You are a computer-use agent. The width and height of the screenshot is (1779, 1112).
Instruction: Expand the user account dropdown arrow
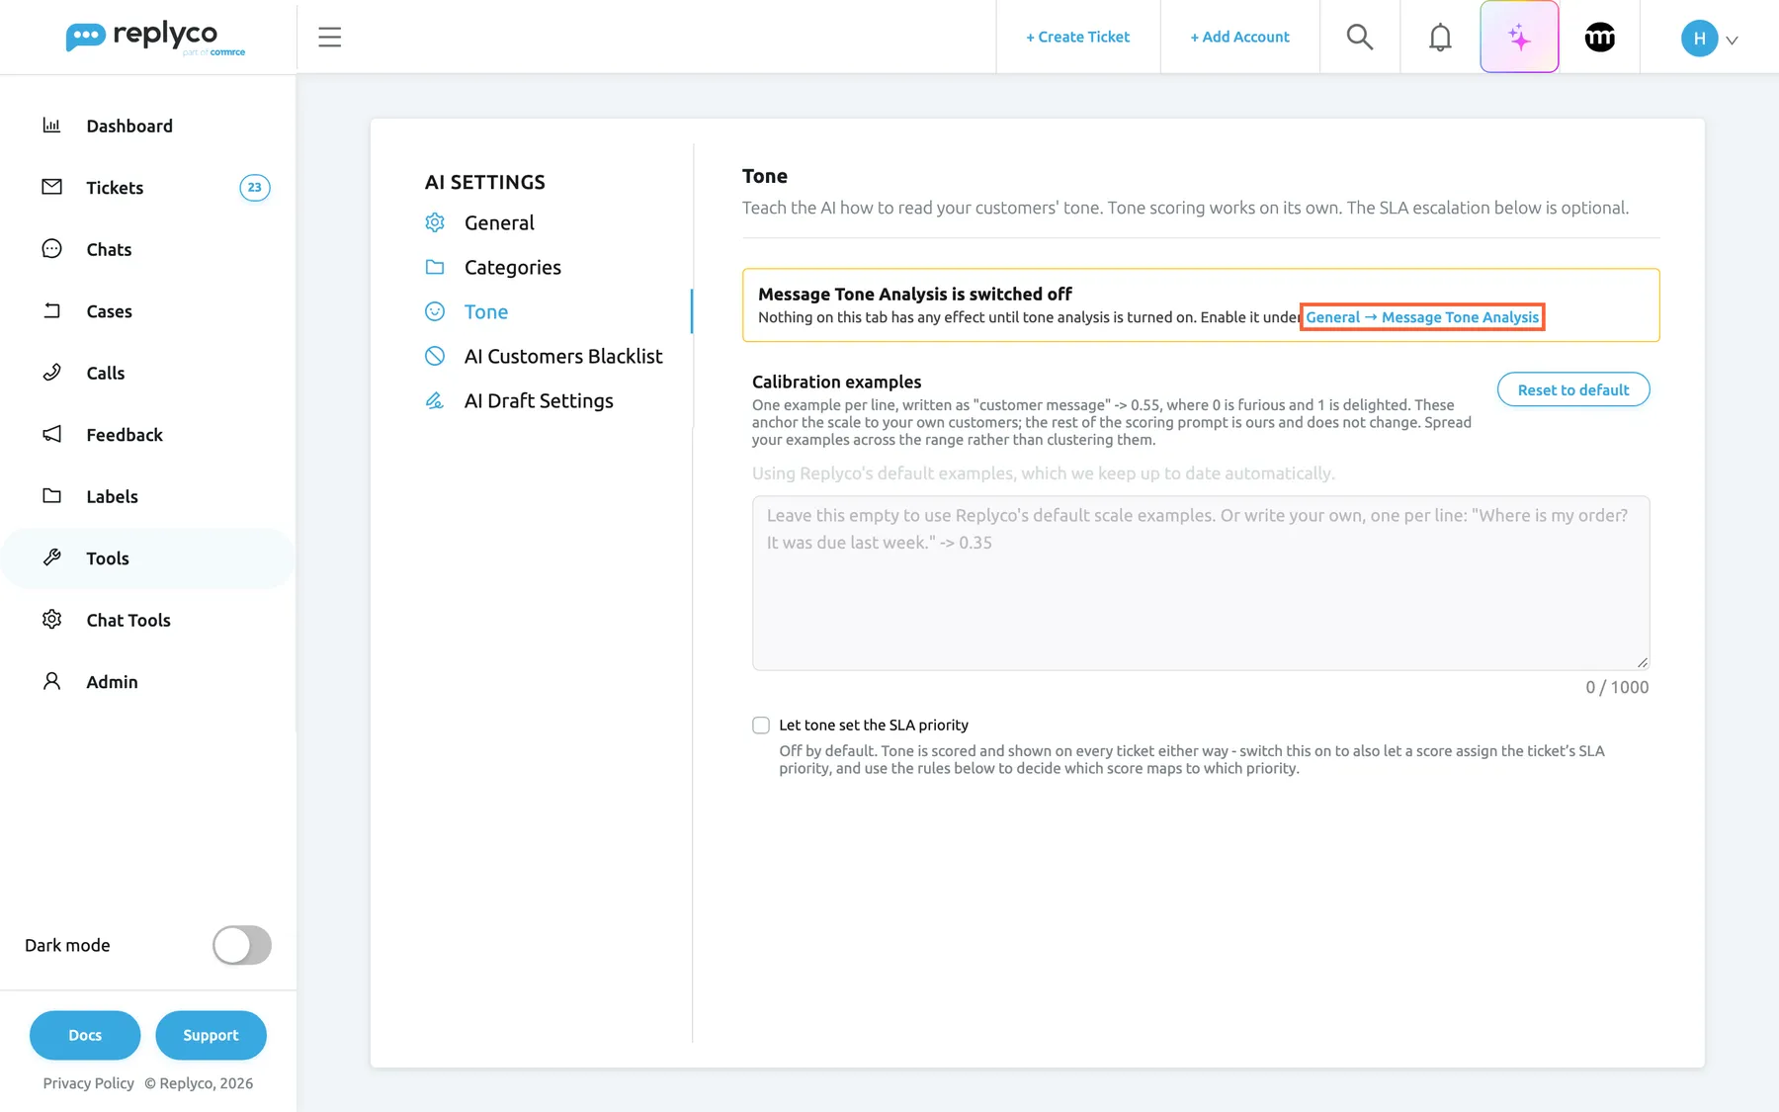point(1732,41)
